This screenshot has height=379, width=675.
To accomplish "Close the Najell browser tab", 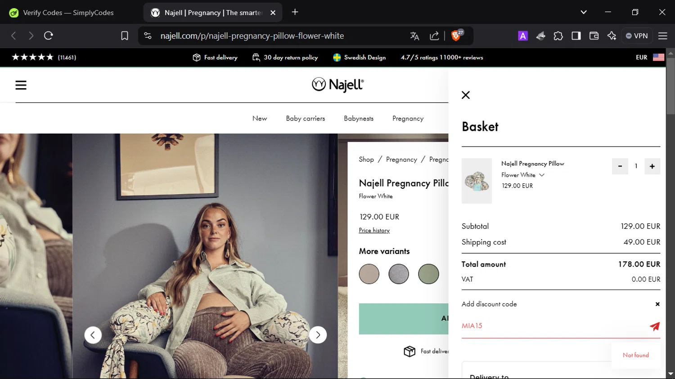I will 273,13.
